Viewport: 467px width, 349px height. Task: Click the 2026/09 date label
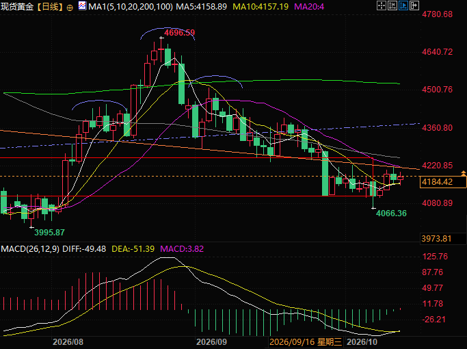211,341
